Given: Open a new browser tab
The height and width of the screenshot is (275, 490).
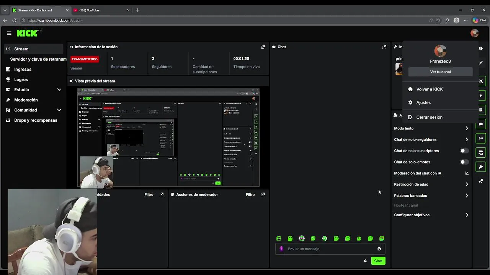Looking at the screenshot, I should (137, 10).
